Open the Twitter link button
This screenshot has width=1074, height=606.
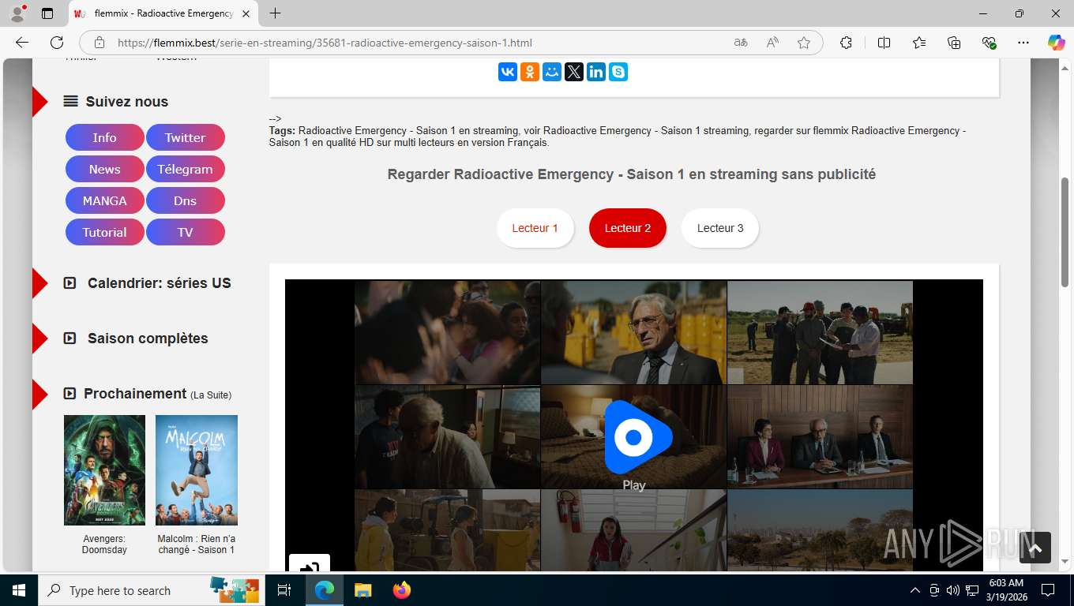[186, 137]
